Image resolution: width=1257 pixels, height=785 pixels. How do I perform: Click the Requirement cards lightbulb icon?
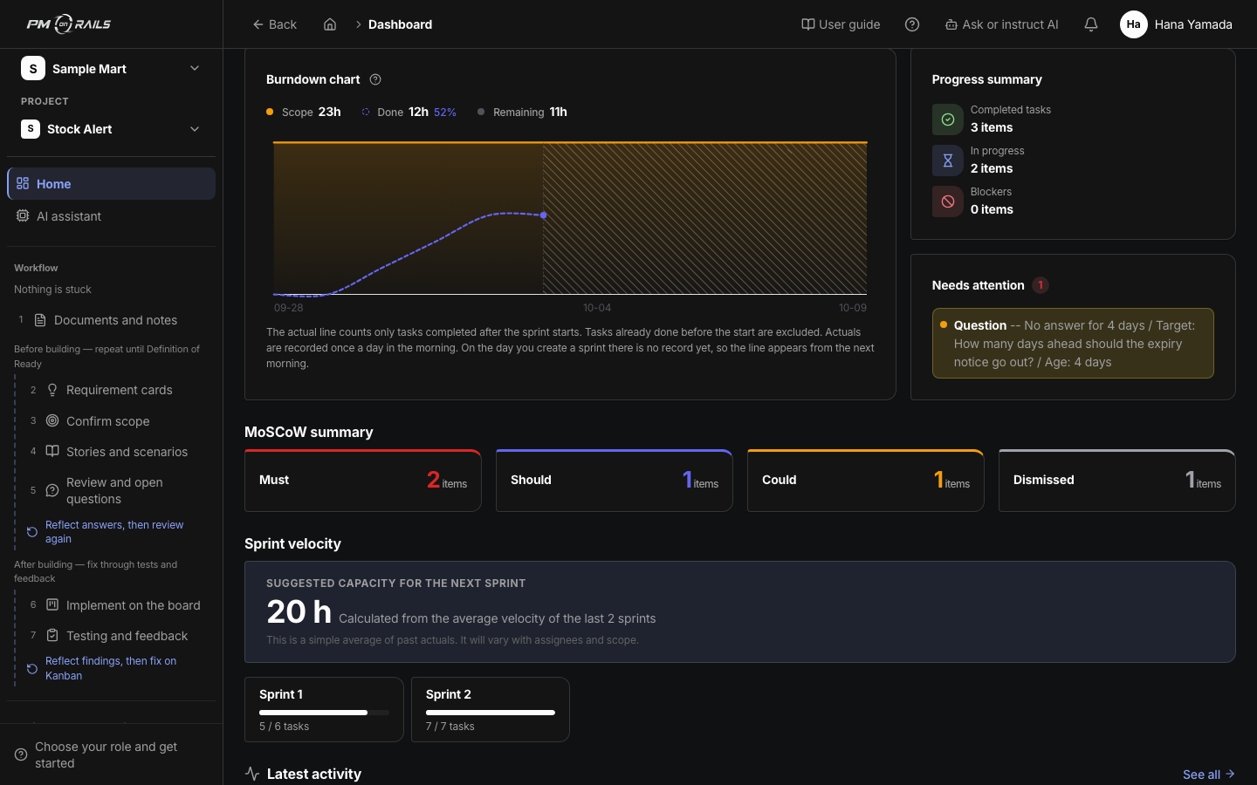tap(52, 390)
